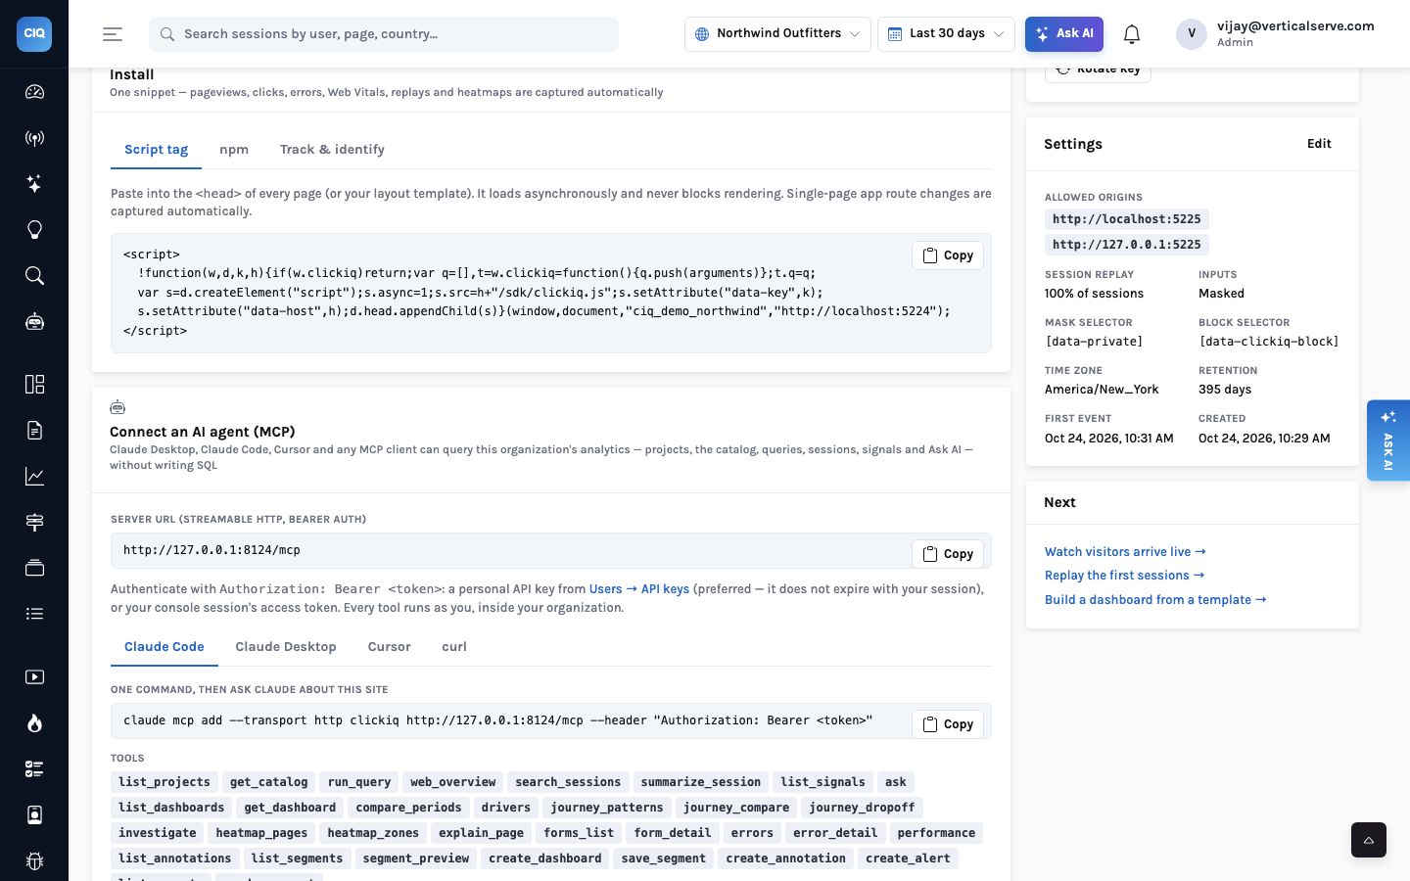Open the dashboards layout icon in sidebar
Screen dimensions: 1410x881
click(34, 384)
